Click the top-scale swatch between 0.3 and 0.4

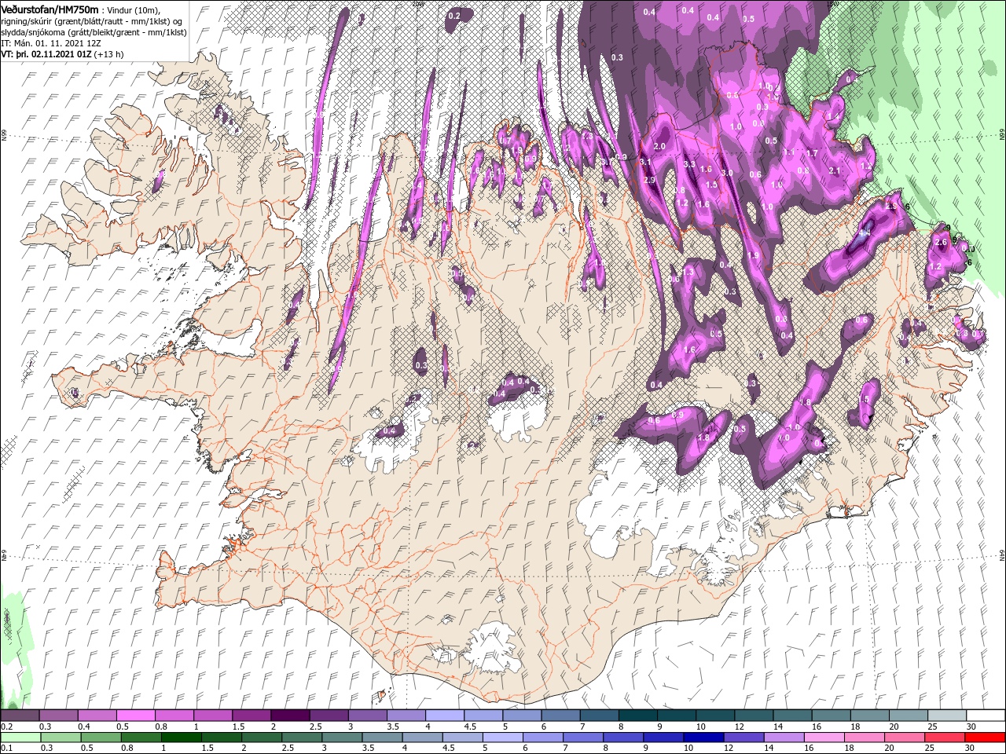coord(58,716)
